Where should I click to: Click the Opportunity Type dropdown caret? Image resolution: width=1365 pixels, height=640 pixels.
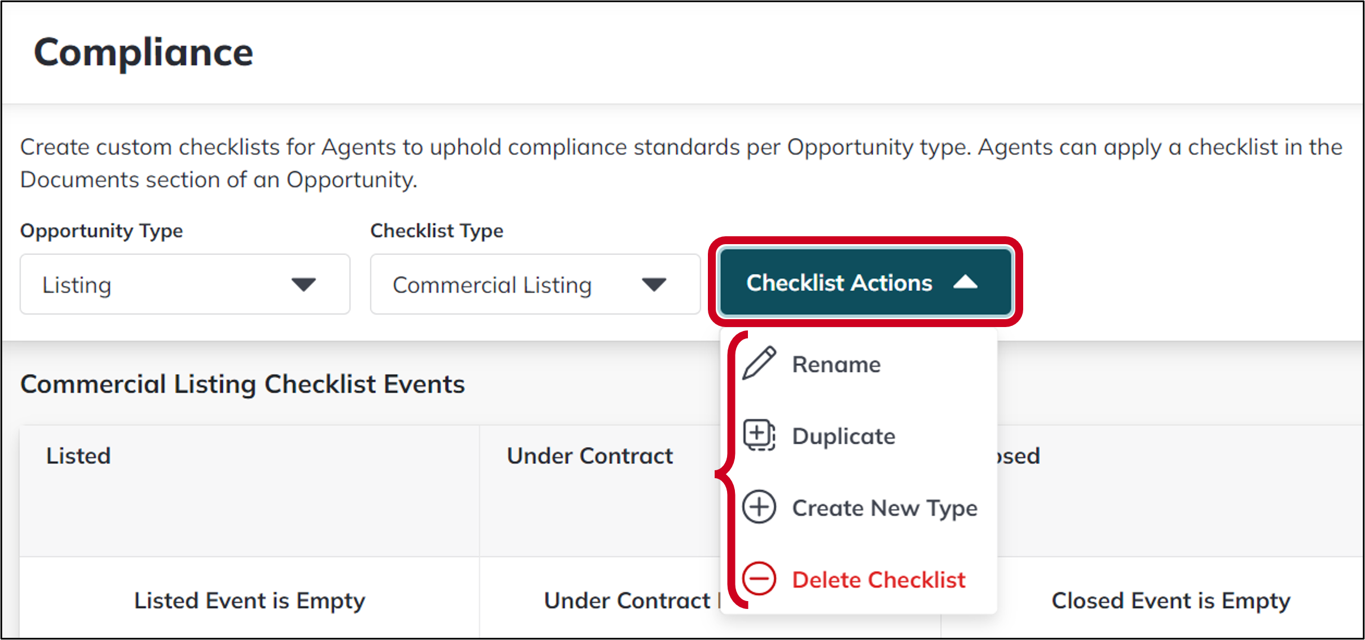click(304, 284)
